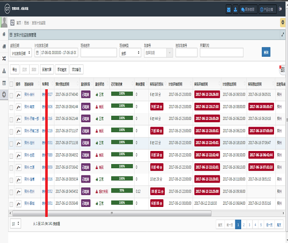The image size is (288, 243).
Task: Click the sidebar expand arrow circle icon
Action: click(x=4, y=95)
